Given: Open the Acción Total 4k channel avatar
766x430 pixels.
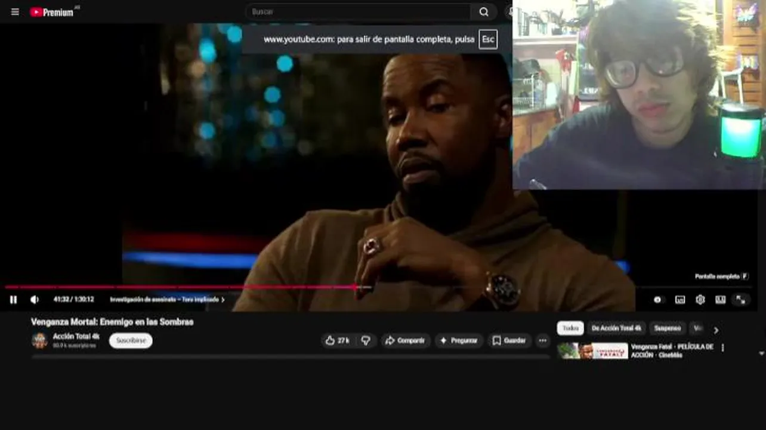Looking at the screenshot, I should click(39, 340).
